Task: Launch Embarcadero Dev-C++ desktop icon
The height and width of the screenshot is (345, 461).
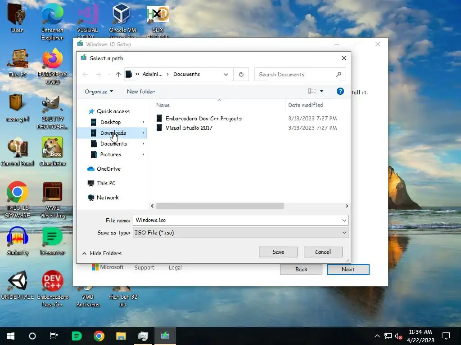Action: 52,288
